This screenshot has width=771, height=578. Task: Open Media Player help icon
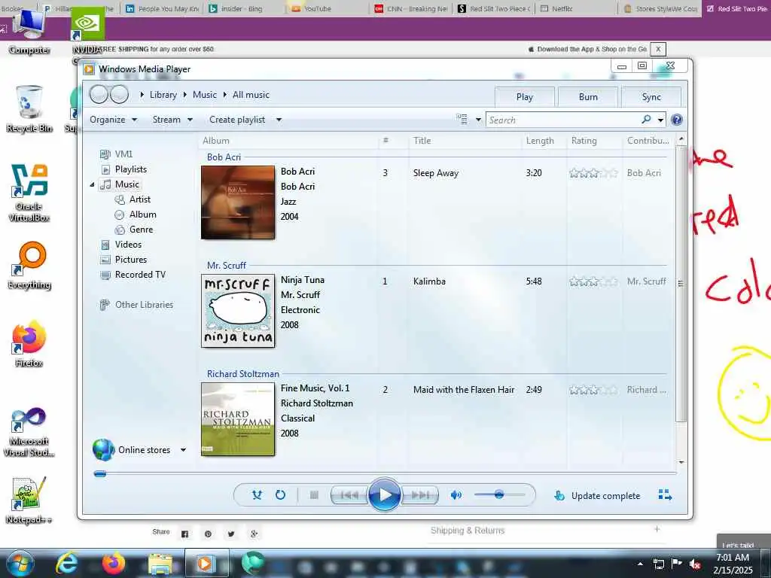[x=677, y=120]
